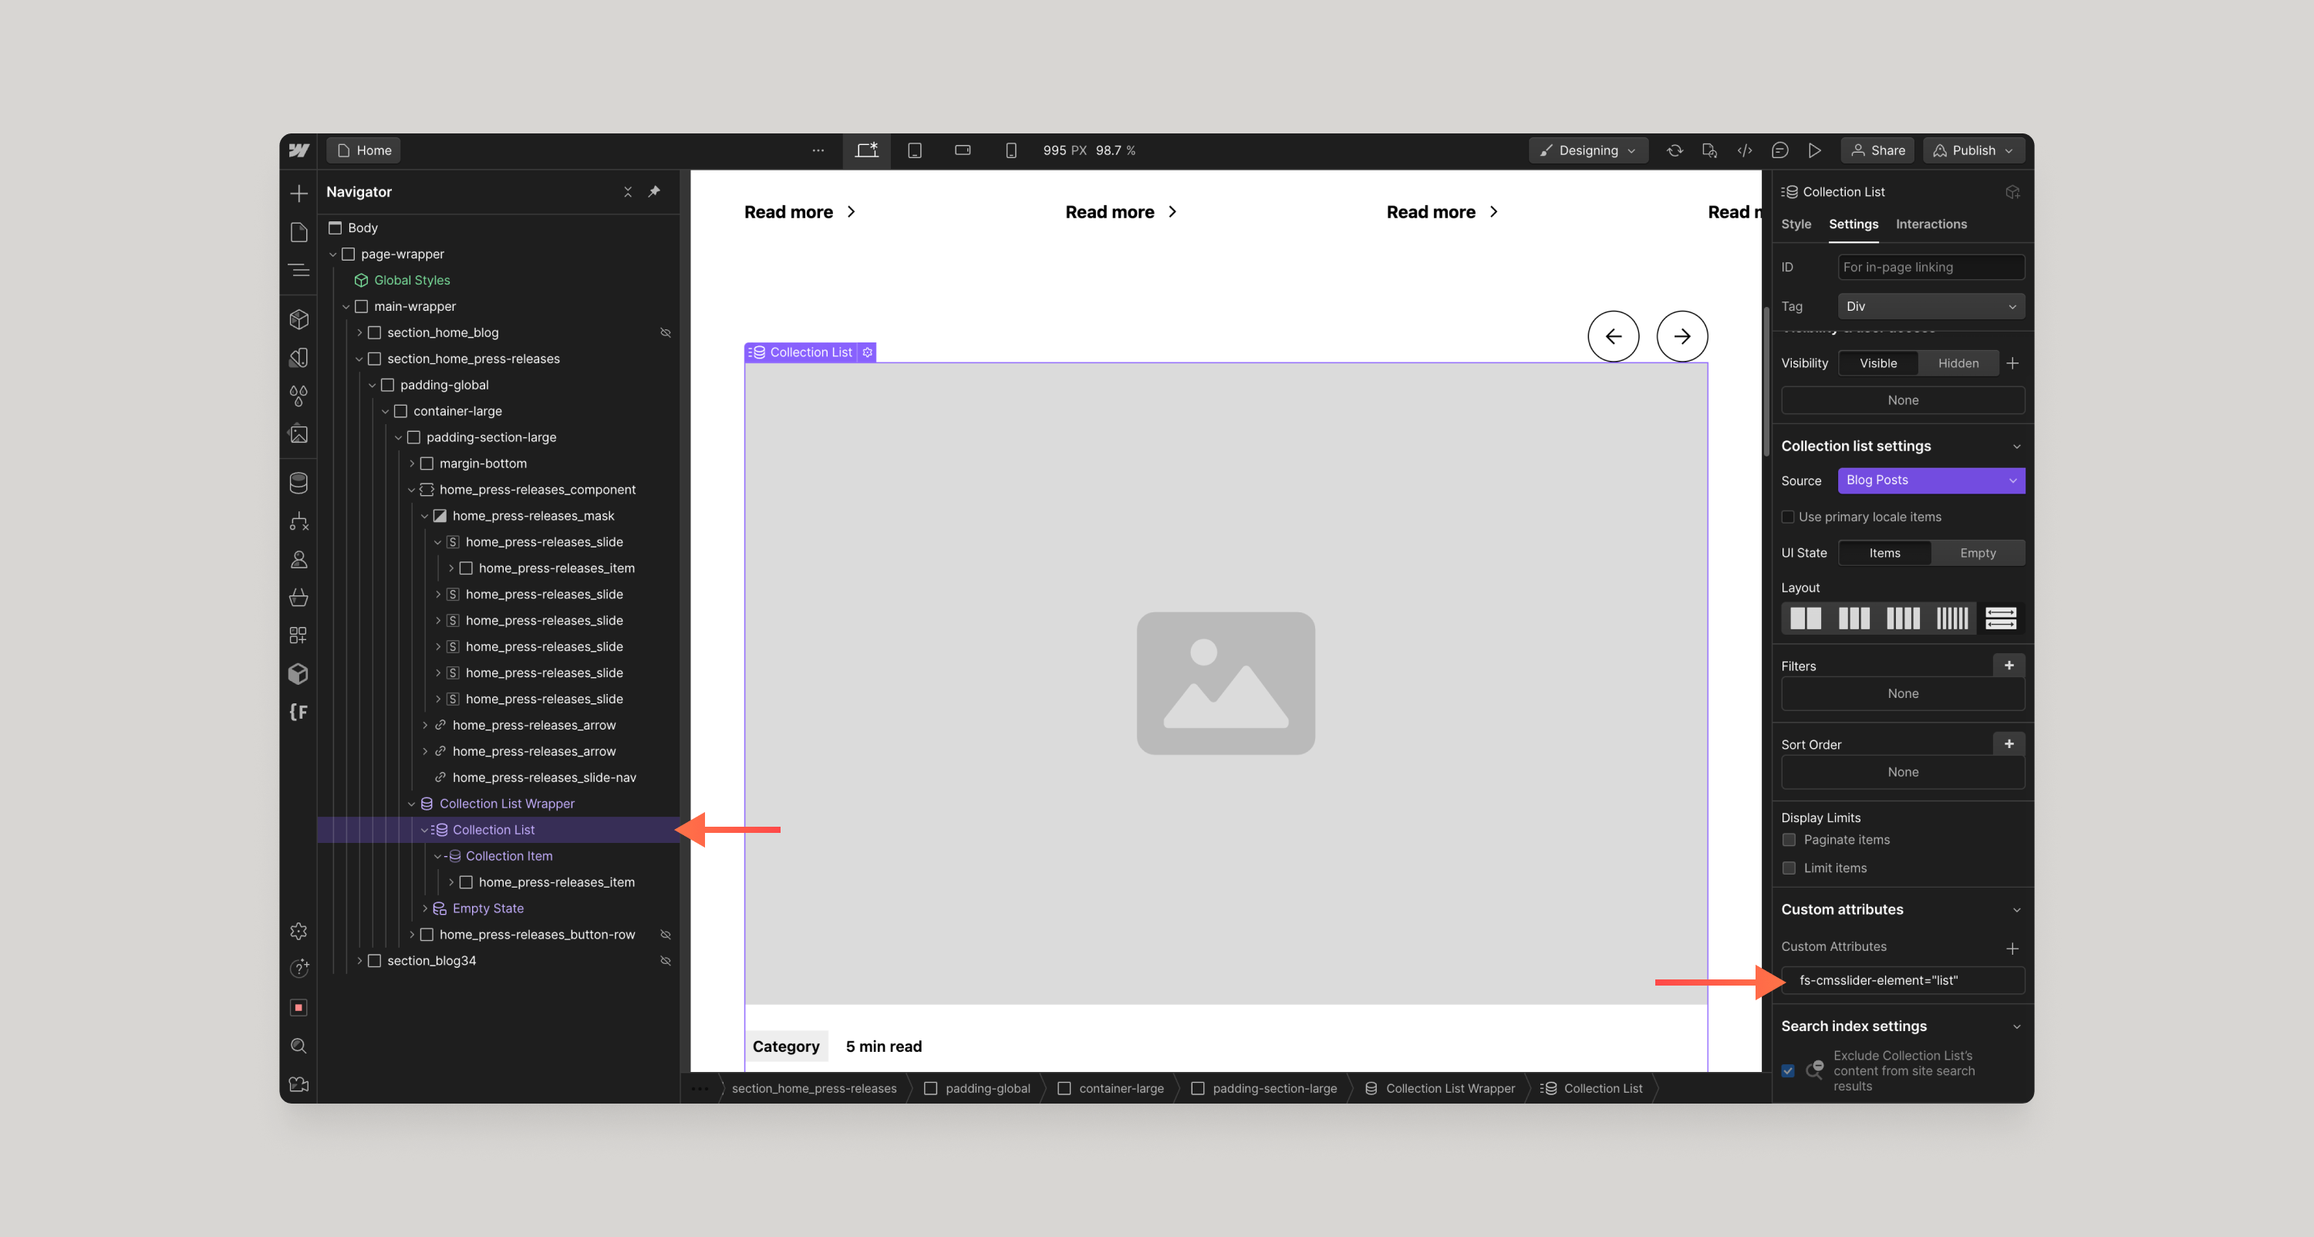Click Collection List Wrapper breadcrumb
This screenshot has width=2314, height=1237.
pos(1440,1088)
